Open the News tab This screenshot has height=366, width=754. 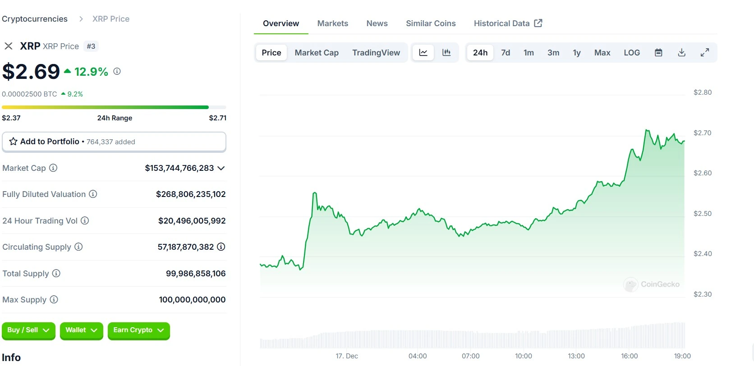[x=377, y=23]
